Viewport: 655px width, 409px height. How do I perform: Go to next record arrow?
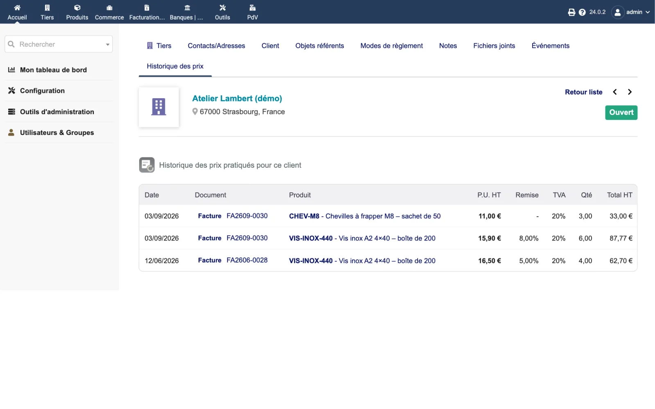click(630, 92)
